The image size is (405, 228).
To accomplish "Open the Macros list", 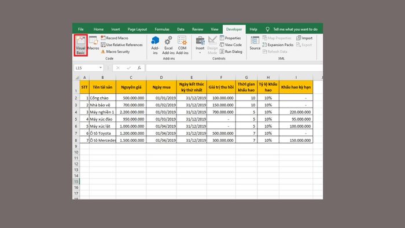I will [x=93, y=43].
